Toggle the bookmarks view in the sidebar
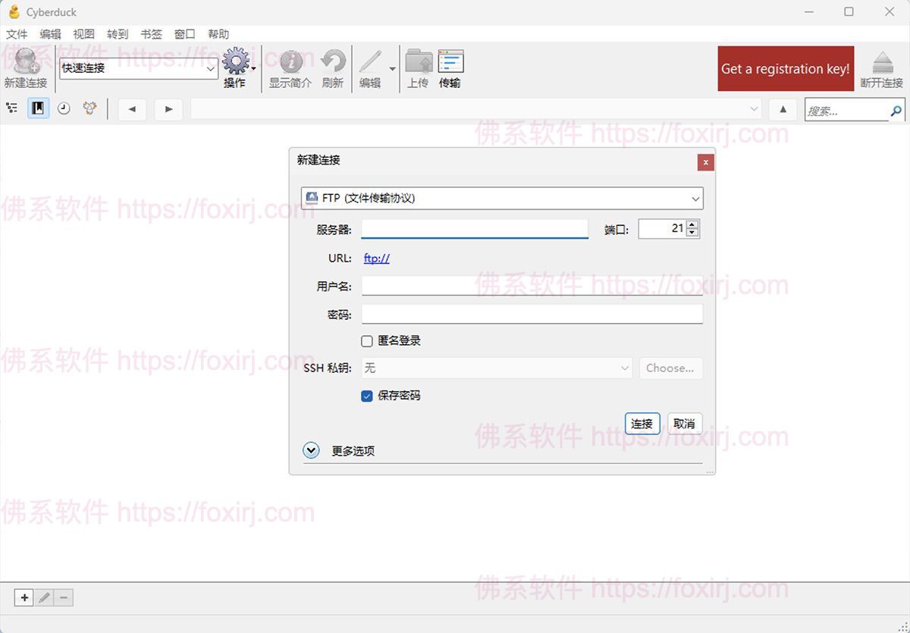The height and width of the screenshot is (633, 910). [x=38, y=108]
